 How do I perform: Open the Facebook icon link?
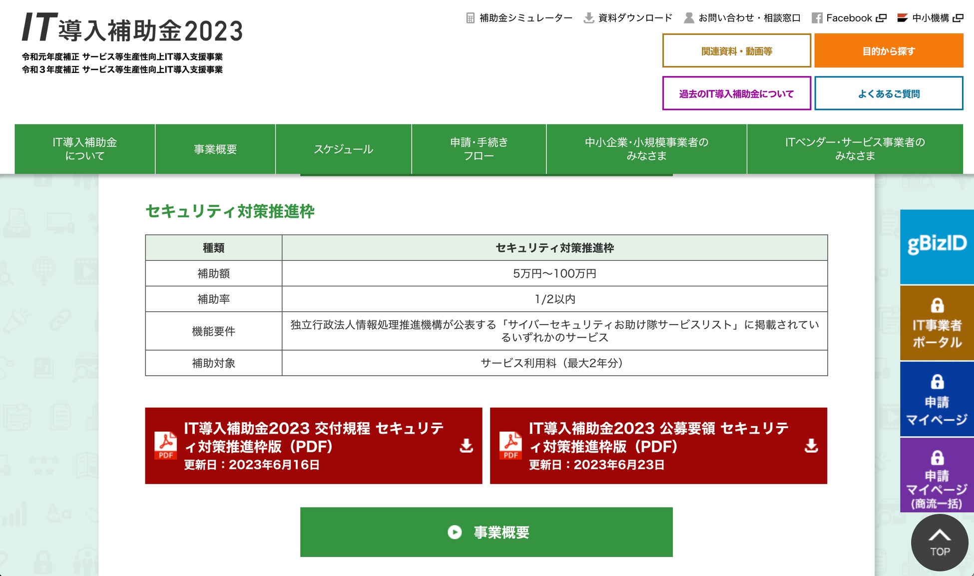click(x=817, y=18)
